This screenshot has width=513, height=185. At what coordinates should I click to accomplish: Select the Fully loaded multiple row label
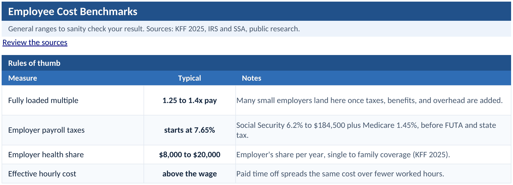pos(43,100)
